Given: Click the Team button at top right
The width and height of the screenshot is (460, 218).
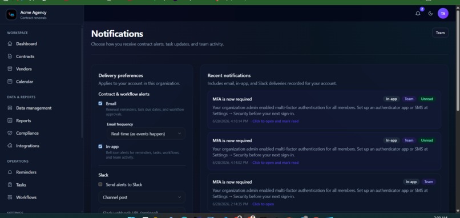Looking at the screenshot, I should click(440, 33).
